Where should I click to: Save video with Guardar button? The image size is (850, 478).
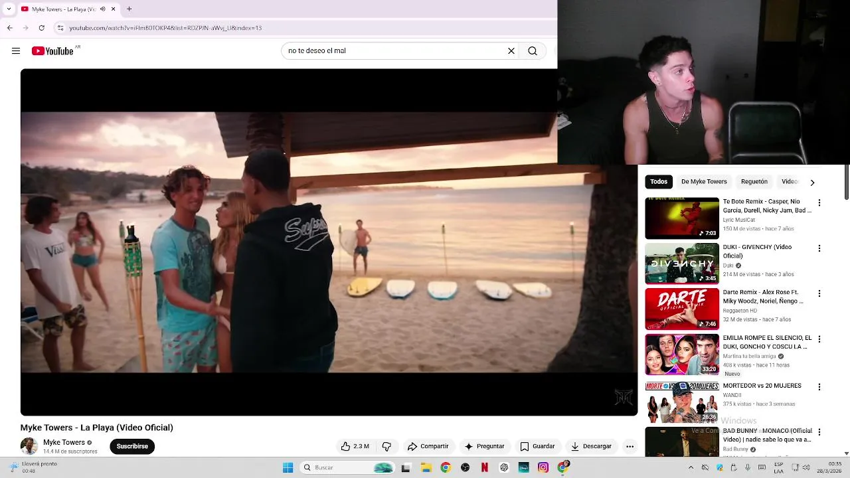537,447
